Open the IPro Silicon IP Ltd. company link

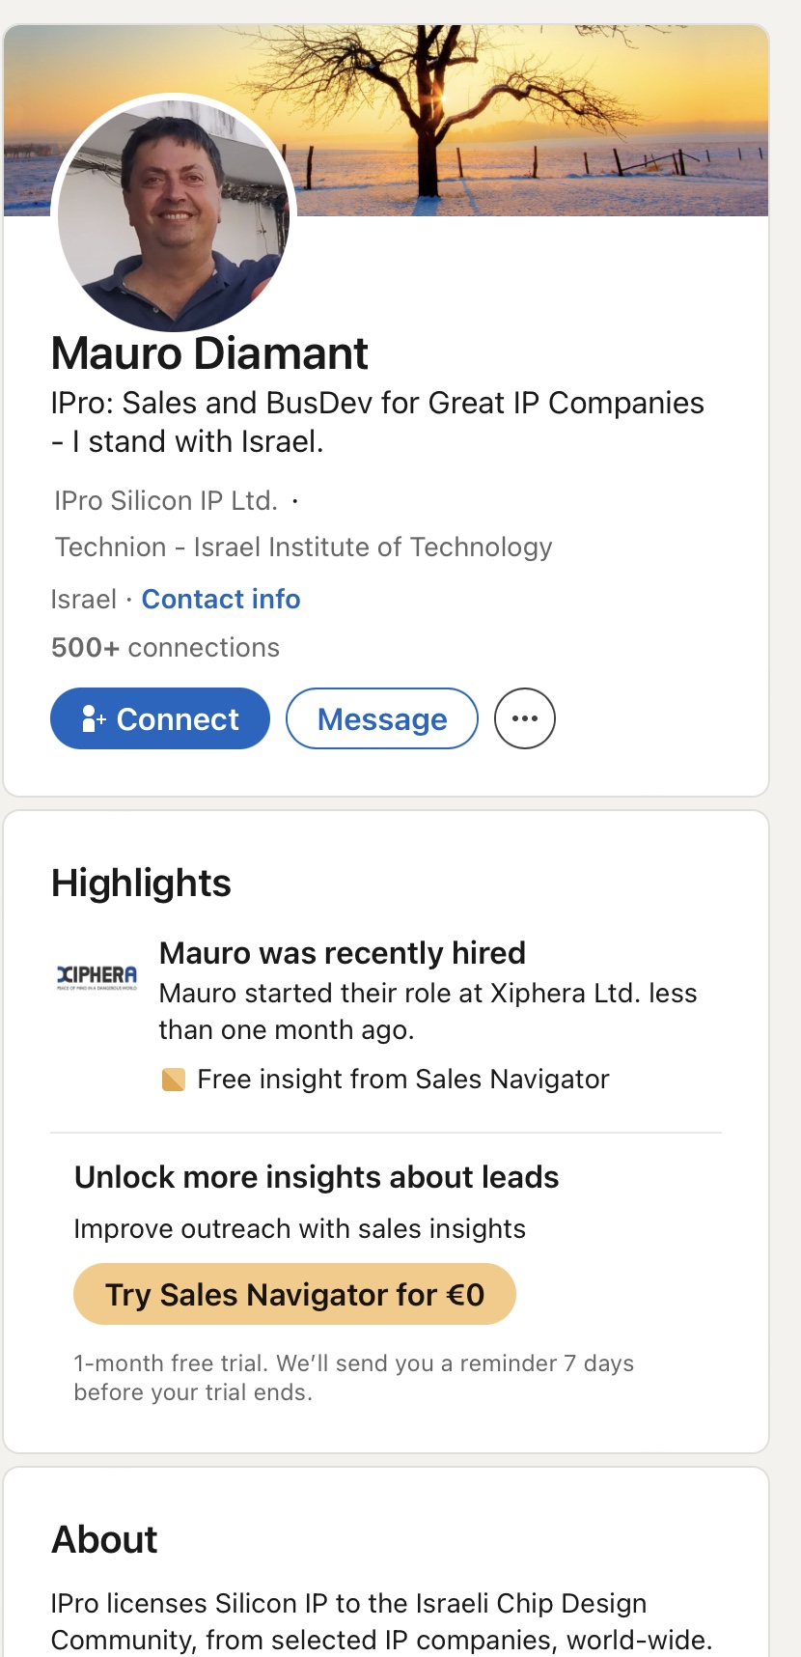[x=166, y=501]
